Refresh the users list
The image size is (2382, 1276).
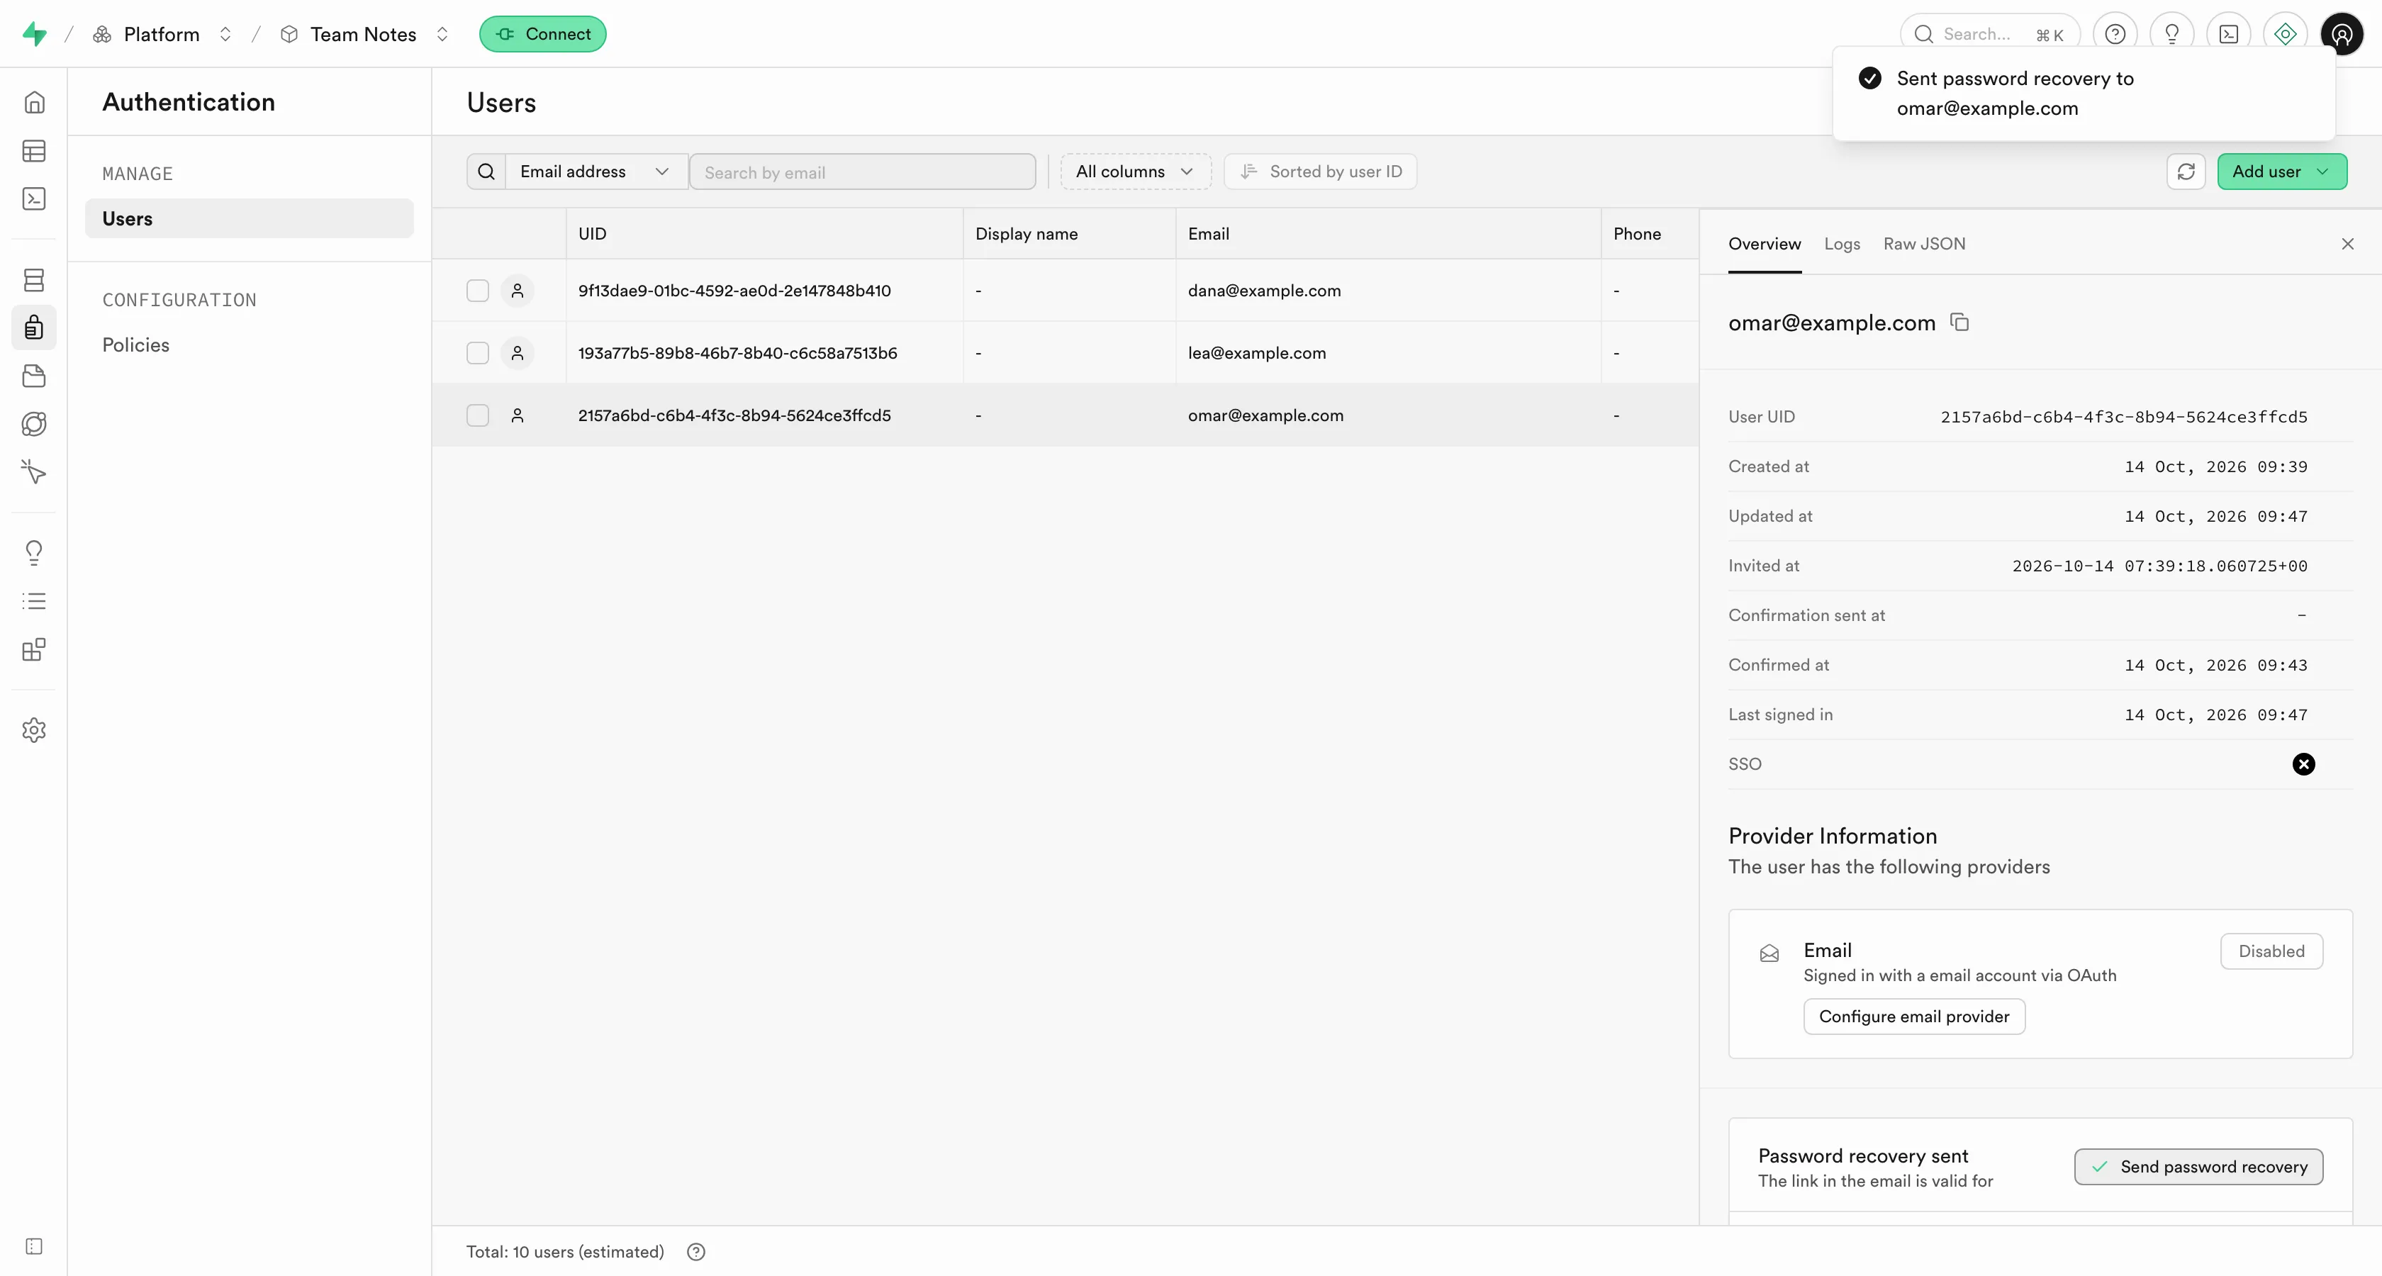tap(2186, 172)
